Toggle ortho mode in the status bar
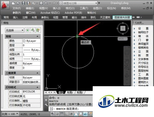 click(x=66, y=114)
